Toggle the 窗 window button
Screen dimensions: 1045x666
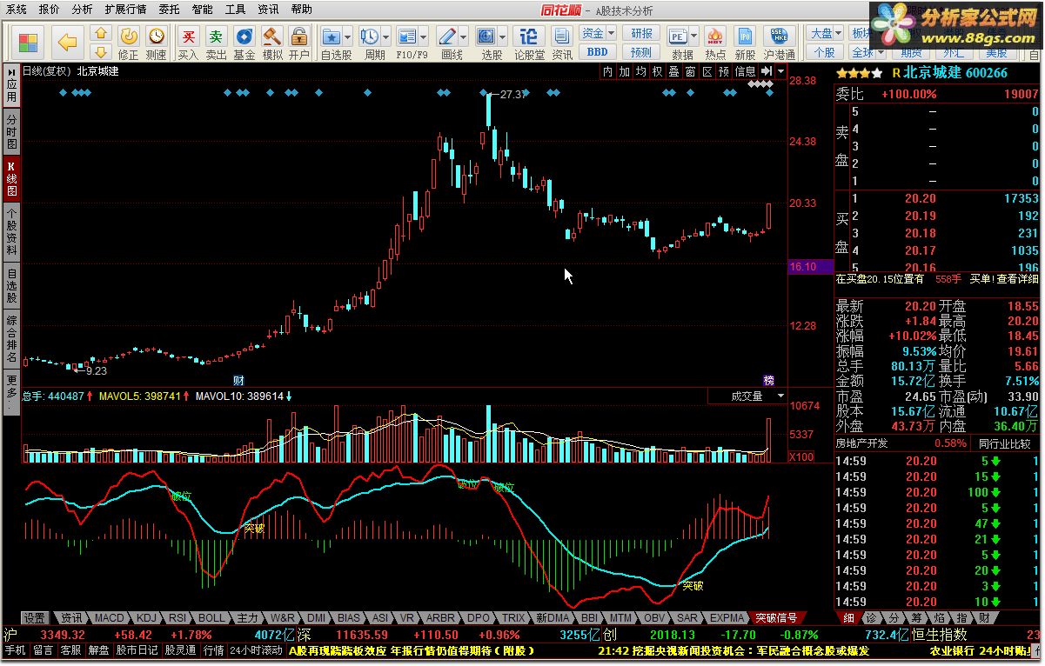pos(690,71)
